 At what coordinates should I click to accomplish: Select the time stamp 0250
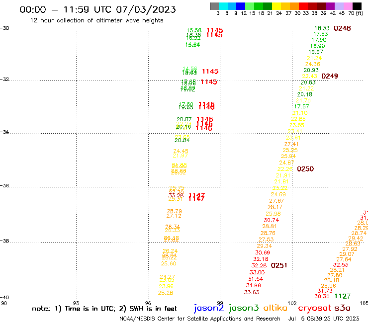305,169
